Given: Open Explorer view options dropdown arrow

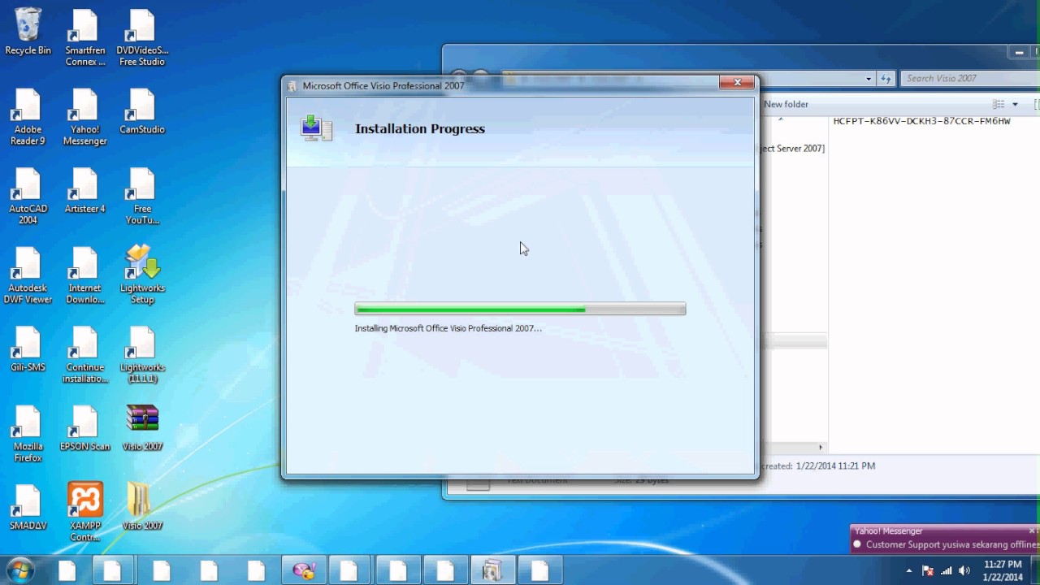Looking at the screenshot, I should click(x=1015, y=104).
